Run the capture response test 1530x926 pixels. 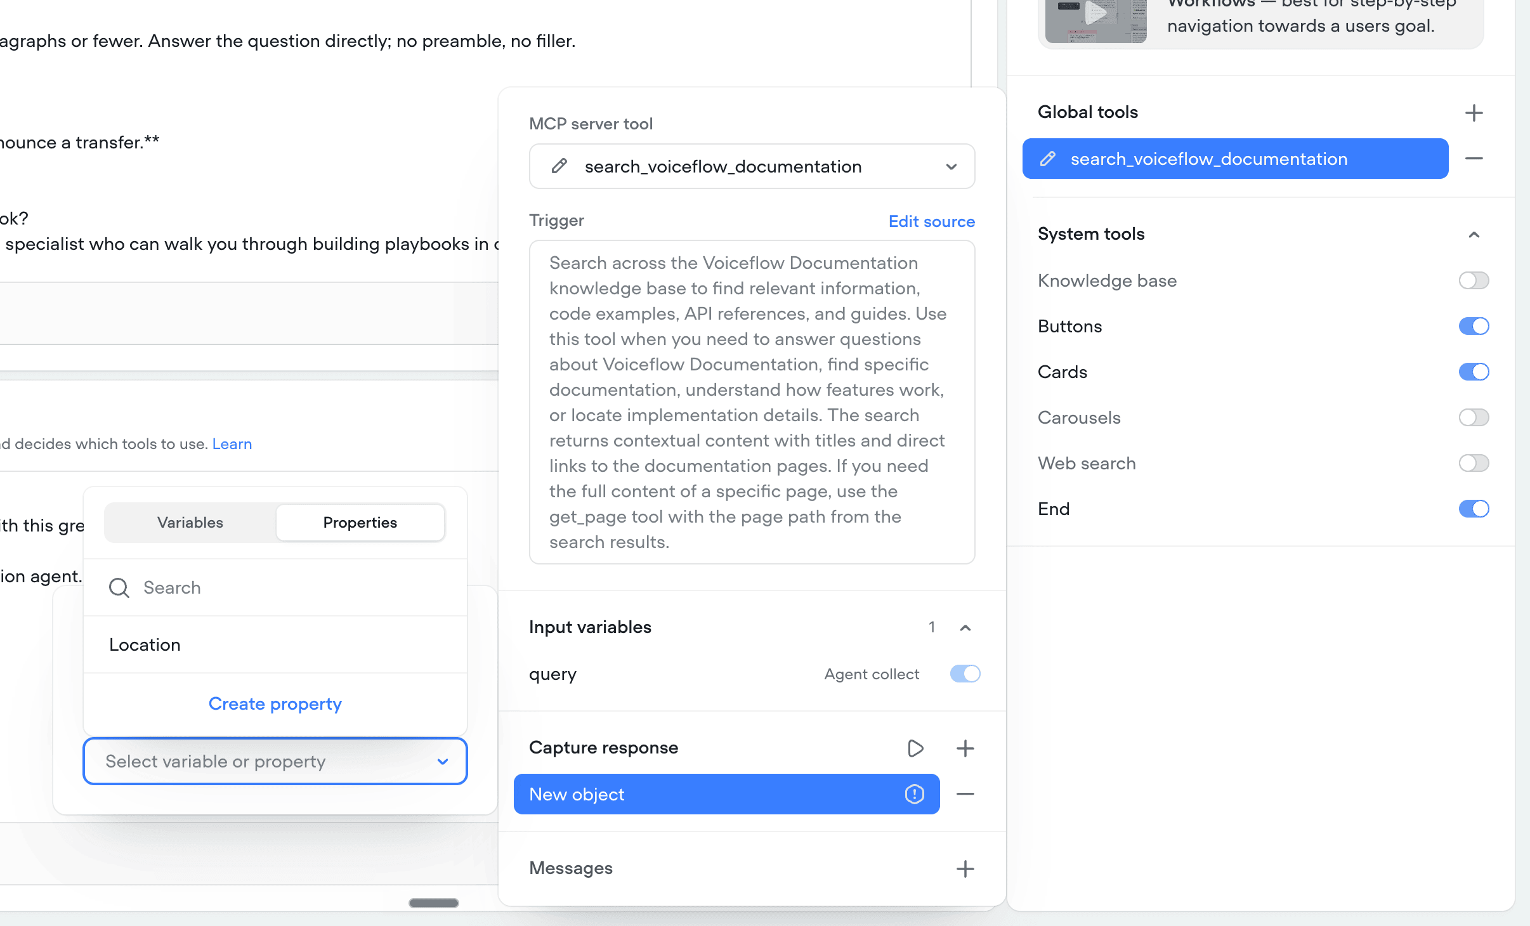[915, 748]
